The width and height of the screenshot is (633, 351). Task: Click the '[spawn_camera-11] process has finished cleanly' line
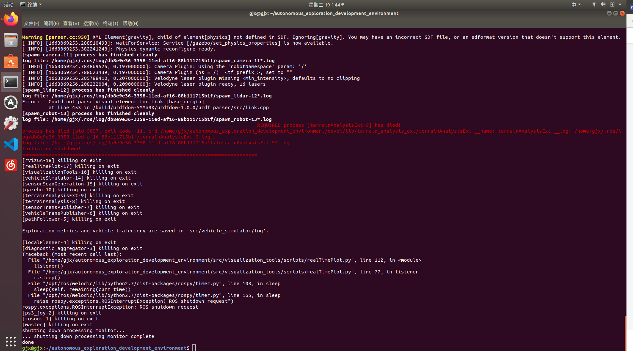[90, 55]
